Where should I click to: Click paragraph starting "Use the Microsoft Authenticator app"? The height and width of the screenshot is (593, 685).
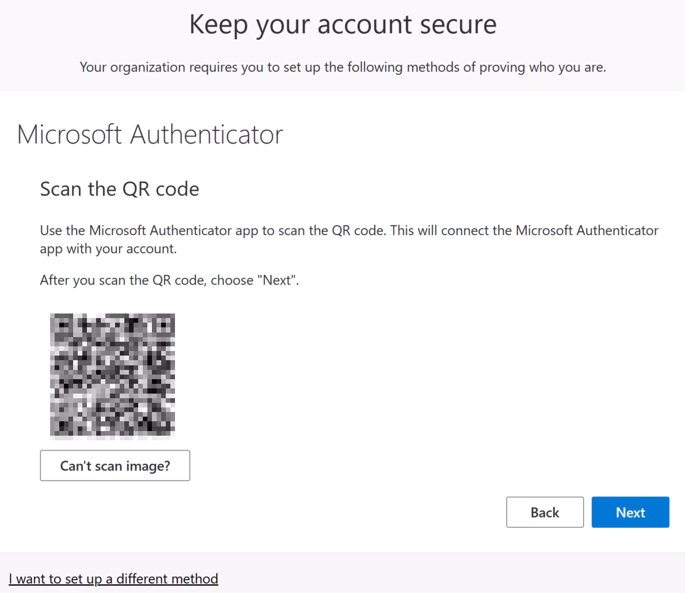(x=349, y=231)
